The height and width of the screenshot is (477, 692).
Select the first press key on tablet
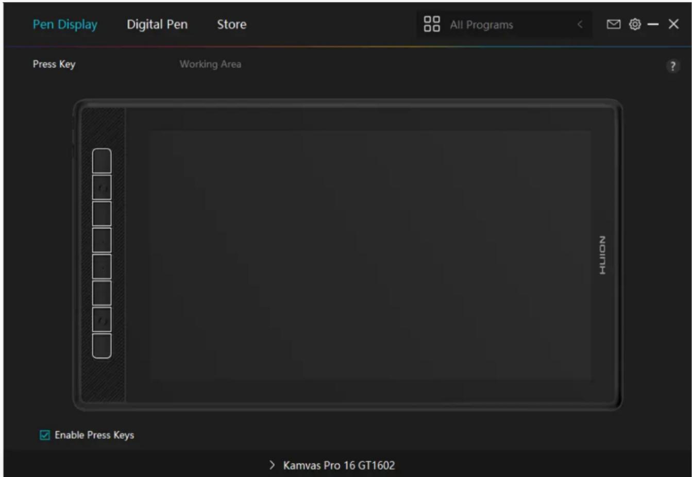pos(102,161)
